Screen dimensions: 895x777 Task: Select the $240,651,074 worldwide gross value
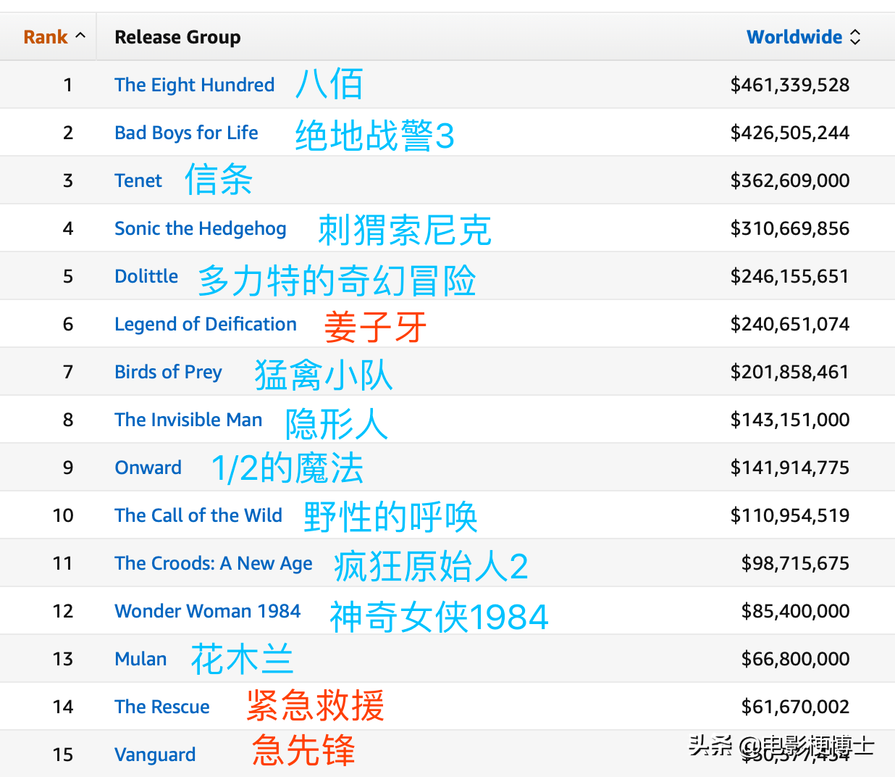tap(790, 324)
